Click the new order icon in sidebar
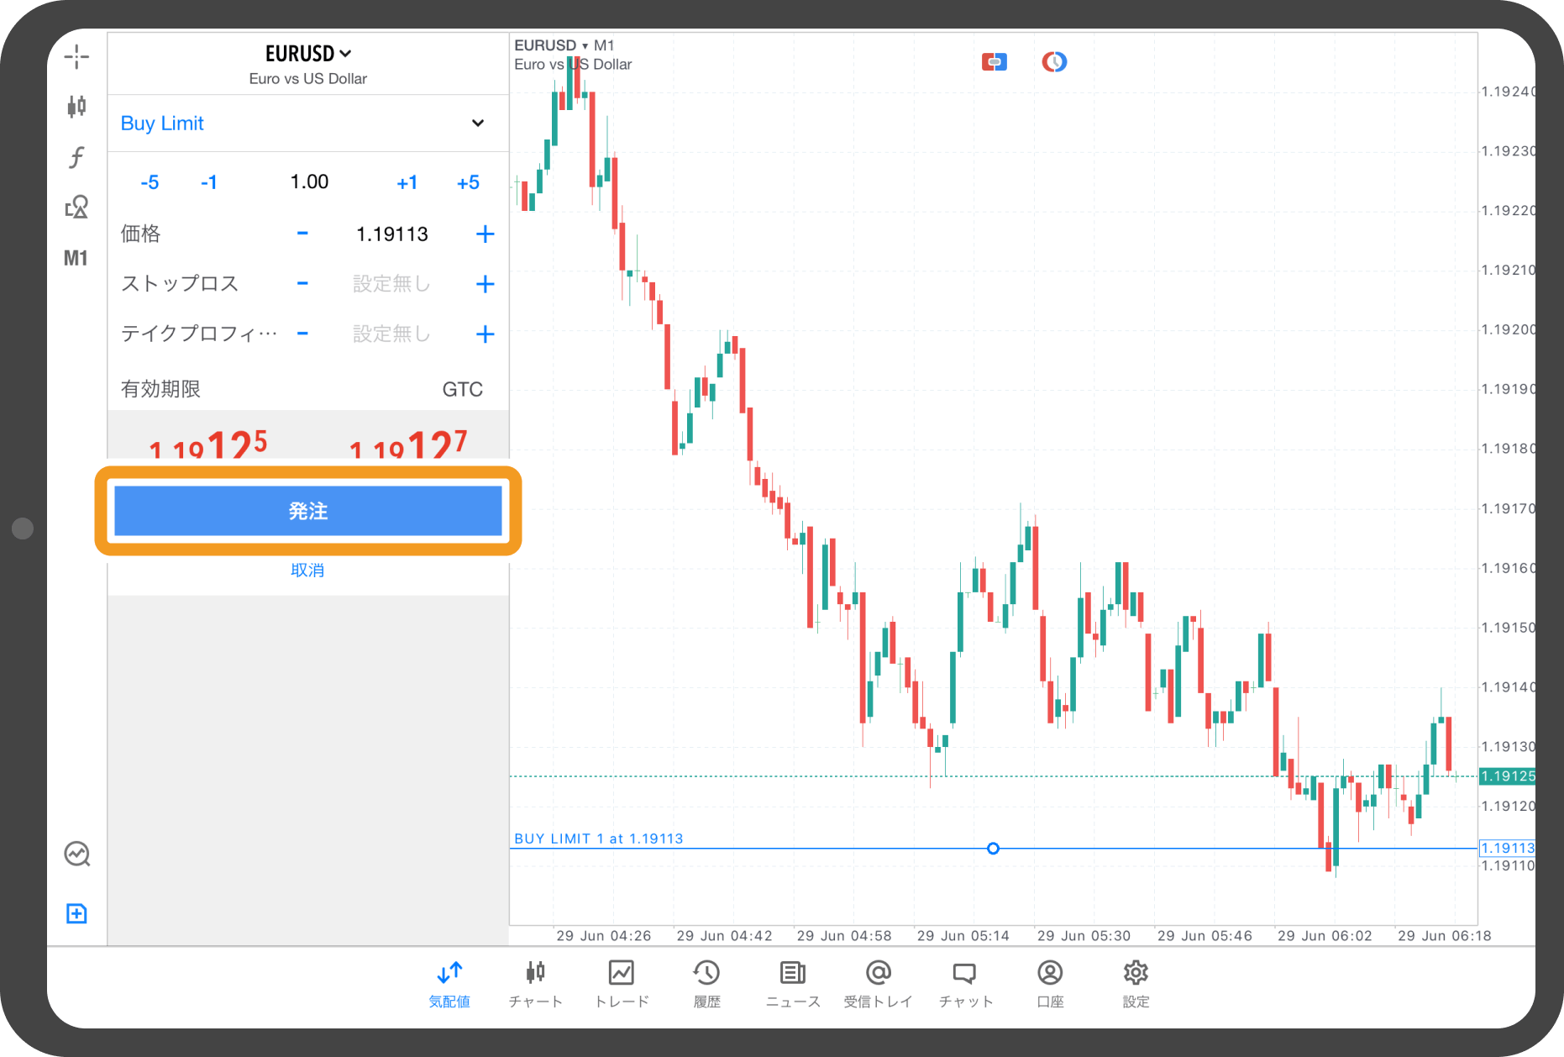This screenshot has width=1564, height=1057. click(76, 913)
